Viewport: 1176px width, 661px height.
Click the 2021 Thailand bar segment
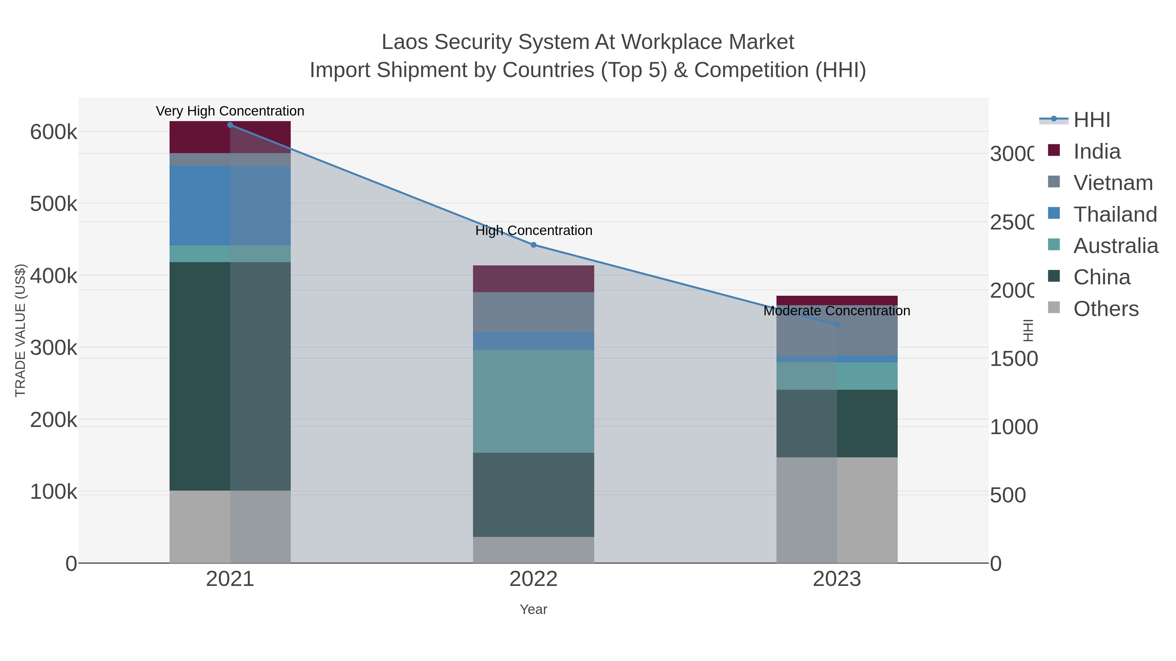coord(230,206)
